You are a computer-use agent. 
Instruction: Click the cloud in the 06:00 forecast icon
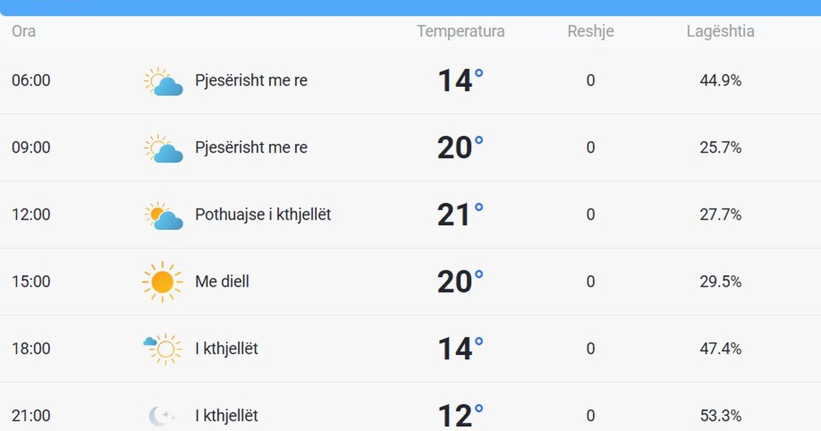[168, 86]
